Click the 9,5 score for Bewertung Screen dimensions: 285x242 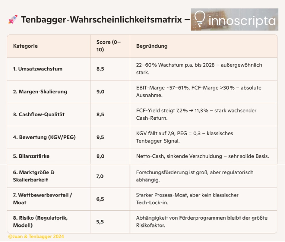point(100,137)
